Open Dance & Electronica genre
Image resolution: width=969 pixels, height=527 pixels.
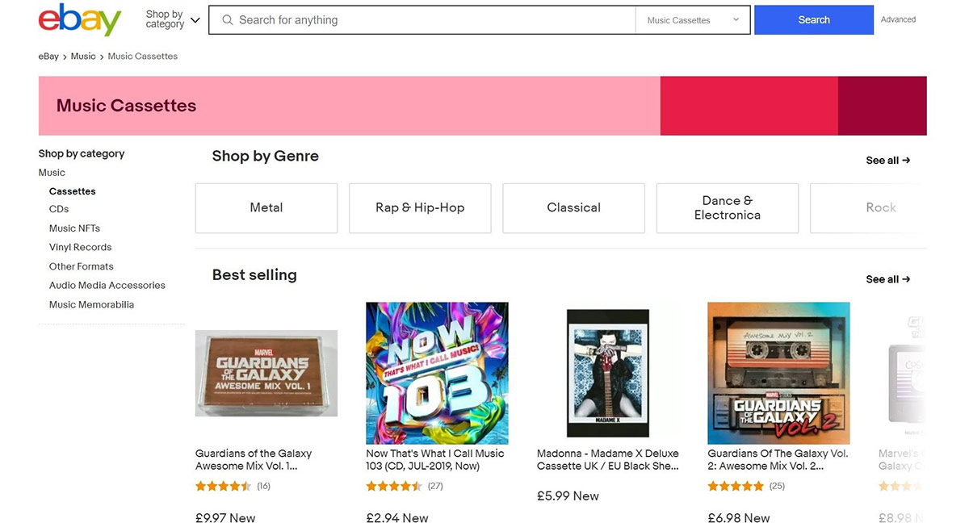pos(727,208)
